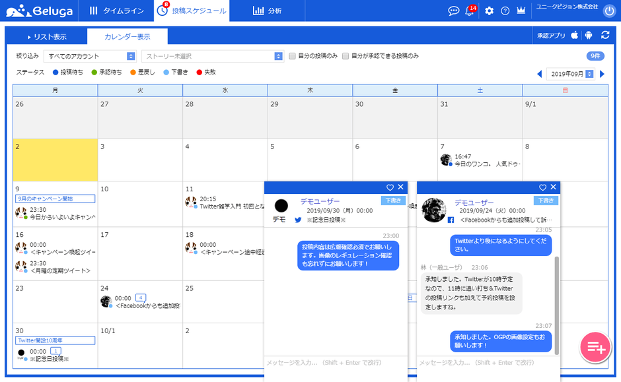Open the chat messages icon in header
Viewport: 621px width, 382px height.
[453, 11]
